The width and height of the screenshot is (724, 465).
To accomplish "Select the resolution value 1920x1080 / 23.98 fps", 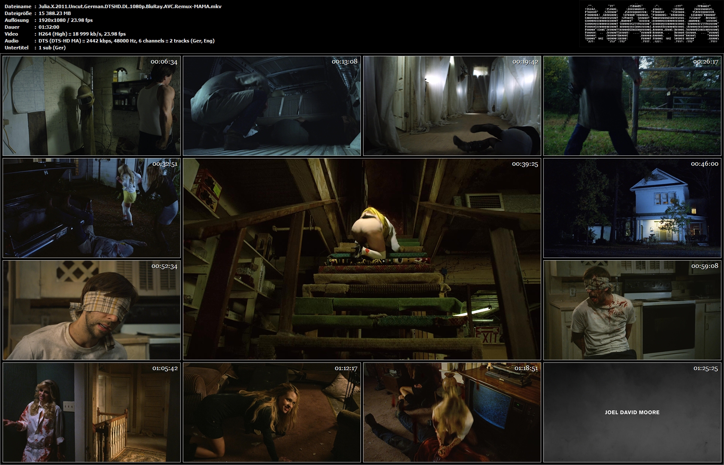I will [x=66, y=20].
